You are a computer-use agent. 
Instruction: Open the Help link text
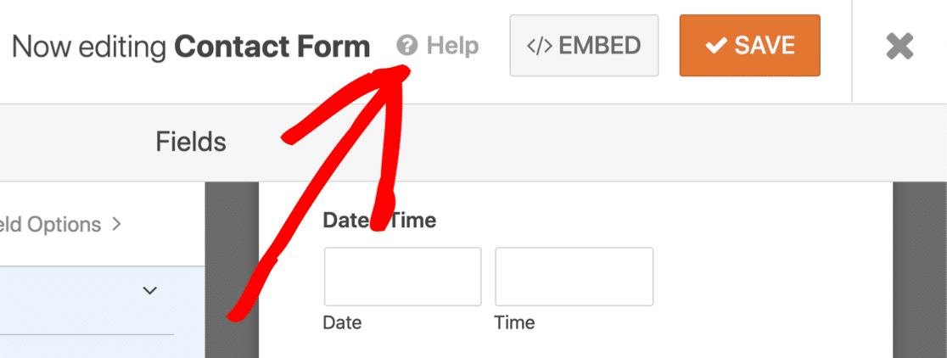click(452, 45)
